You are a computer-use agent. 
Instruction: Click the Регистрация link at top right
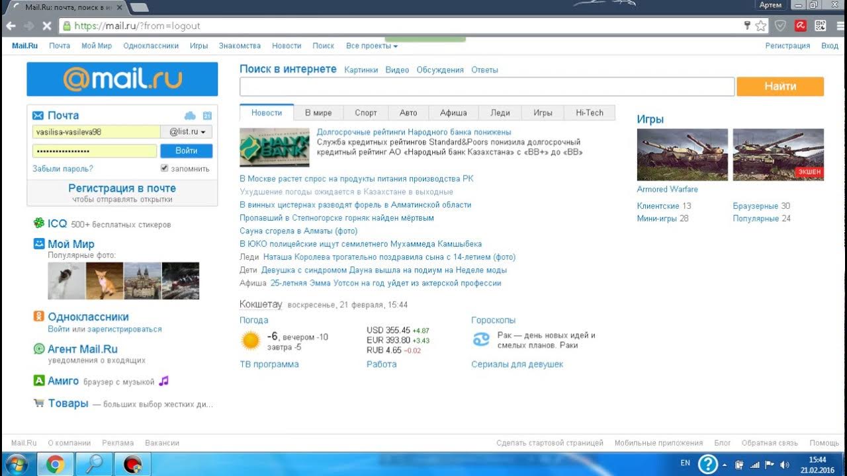coord(787,46)
